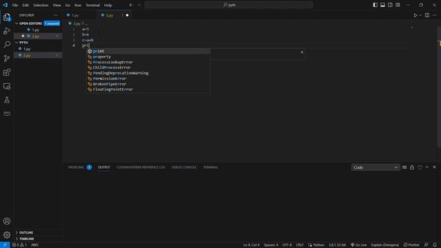The width and height of the screenshot is (441, 248).
Task: Maximize the panel size with chevron up
Action: point(427,167)
